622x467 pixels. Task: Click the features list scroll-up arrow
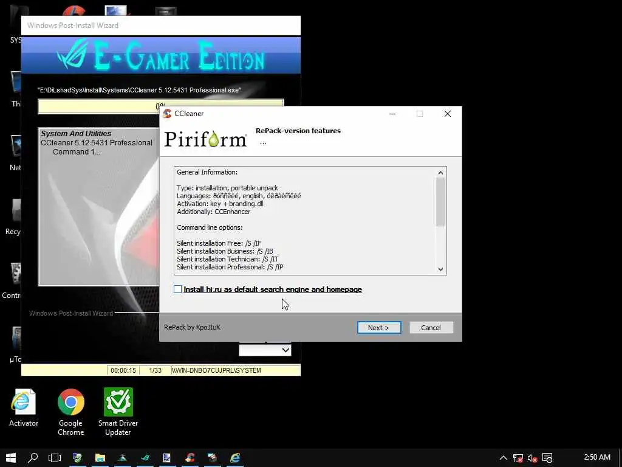tap(440, 173)
